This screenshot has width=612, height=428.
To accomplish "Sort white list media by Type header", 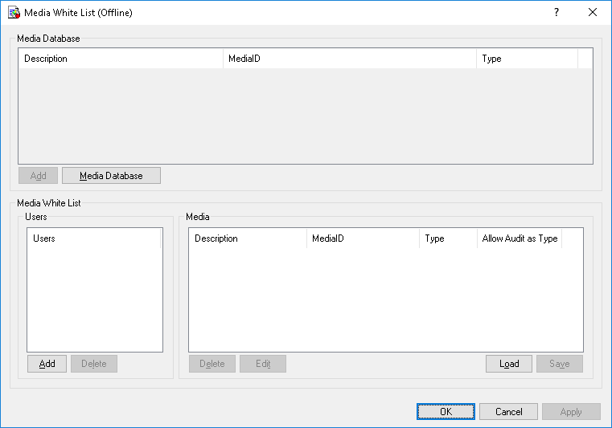I will pyautogui.click(x=448, y=238).
